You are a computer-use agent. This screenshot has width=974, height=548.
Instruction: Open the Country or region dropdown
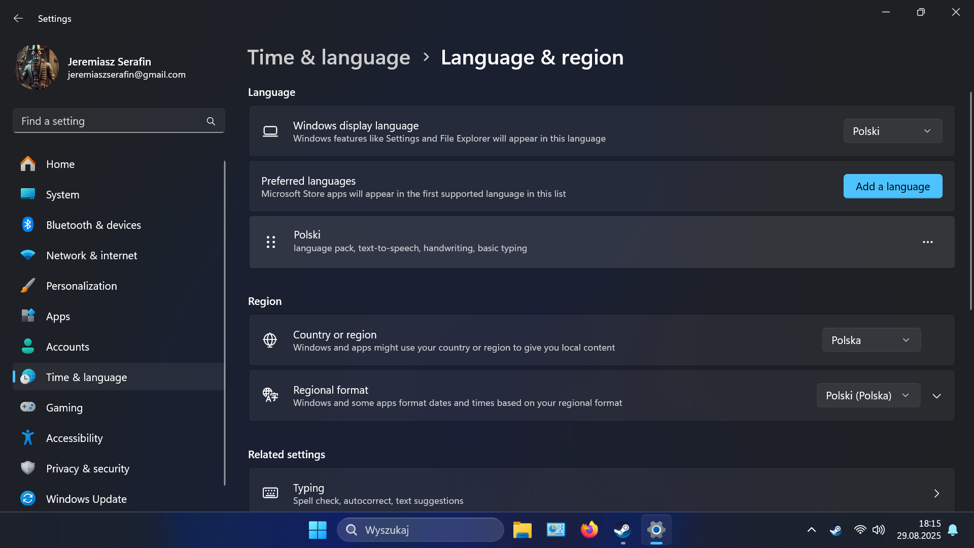(x=871, y=340)
